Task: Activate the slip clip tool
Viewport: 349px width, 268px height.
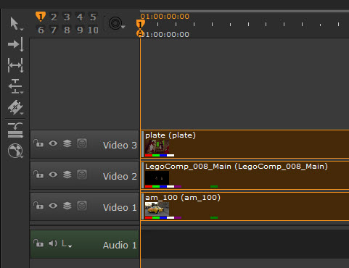Action: (x=15, y=65)
